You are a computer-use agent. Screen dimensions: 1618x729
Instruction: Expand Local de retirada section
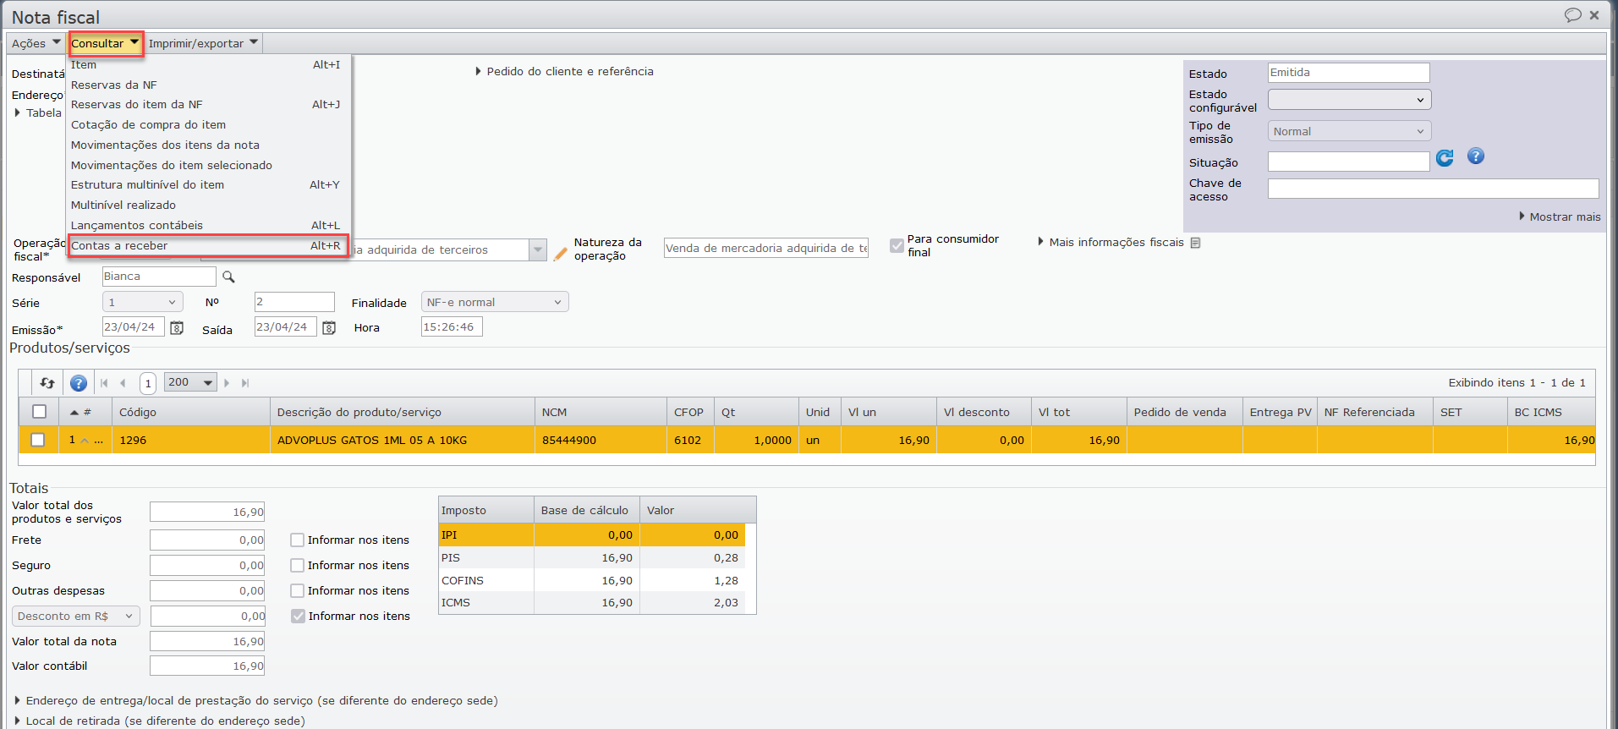pyautogui.click(x=160, y=721)
